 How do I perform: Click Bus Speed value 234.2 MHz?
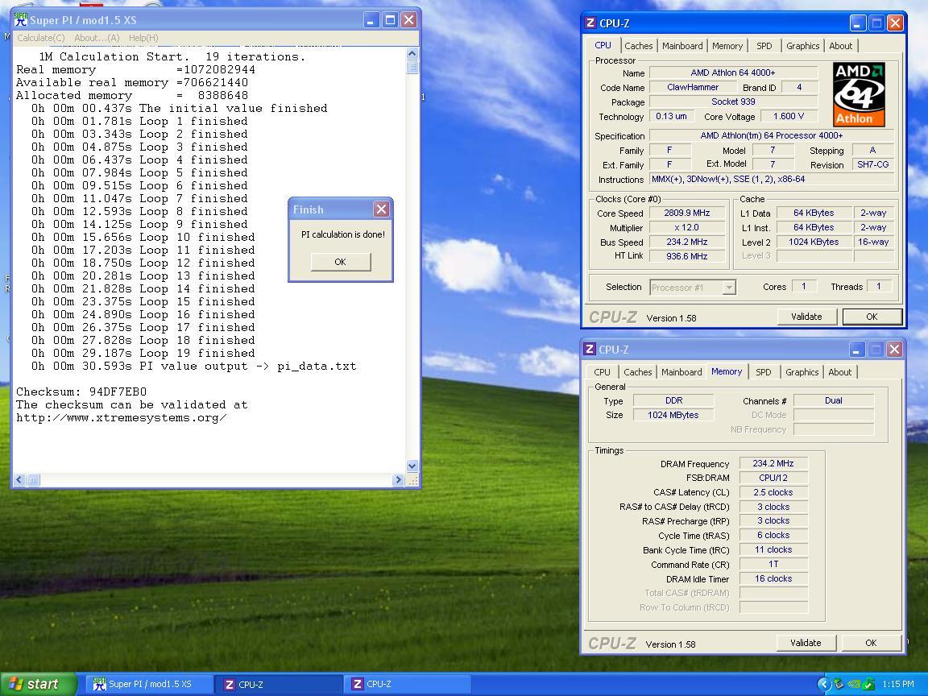(687, 242)
